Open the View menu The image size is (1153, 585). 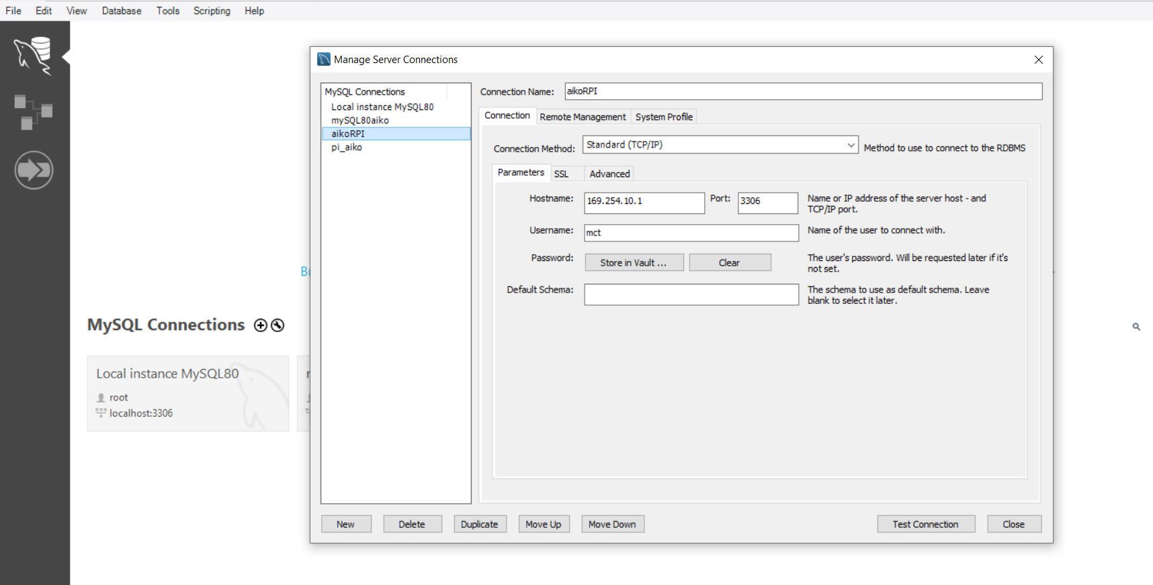coord(77,11)
